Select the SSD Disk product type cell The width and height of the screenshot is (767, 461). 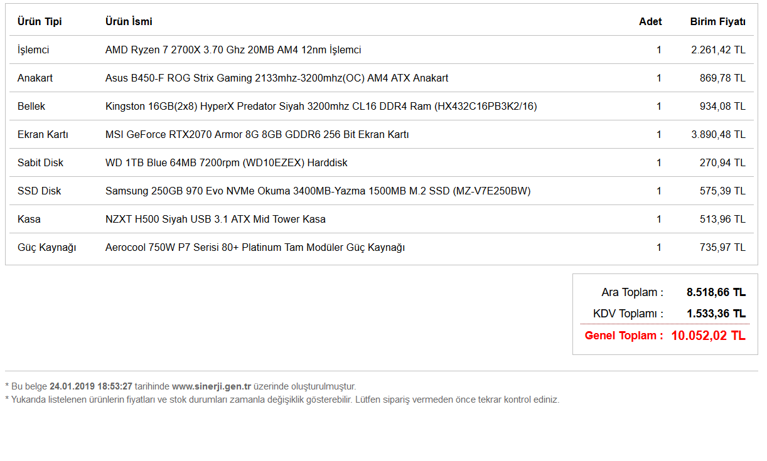click(40, 191)
